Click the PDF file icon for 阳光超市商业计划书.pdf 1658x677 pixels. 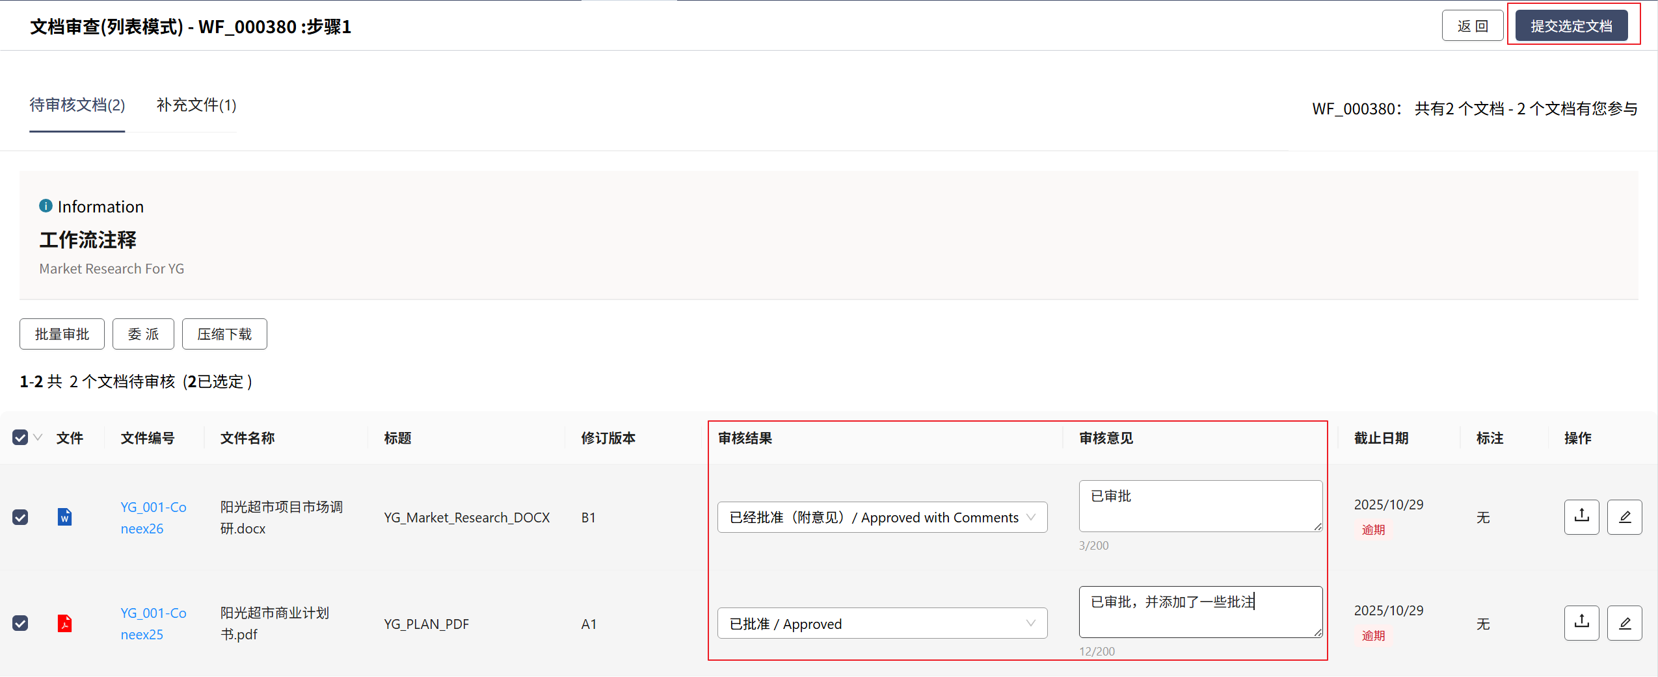[64, 624]
